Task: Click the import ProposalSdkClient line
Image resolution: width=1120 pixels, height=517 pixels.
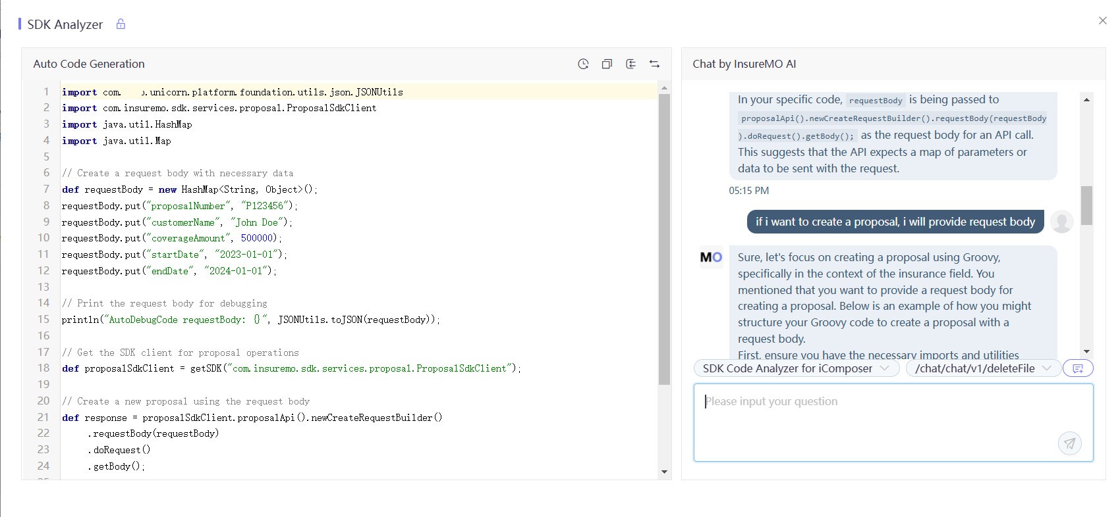Action: tap(219, 108)
